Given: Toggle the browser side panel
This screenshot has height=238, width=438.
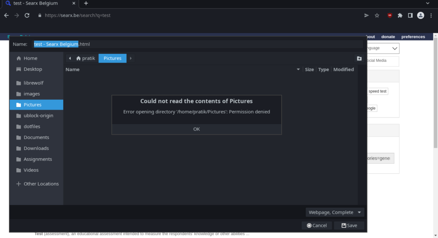Looking at the screenshot, I should pyautogui.click(x=410, y=15).
